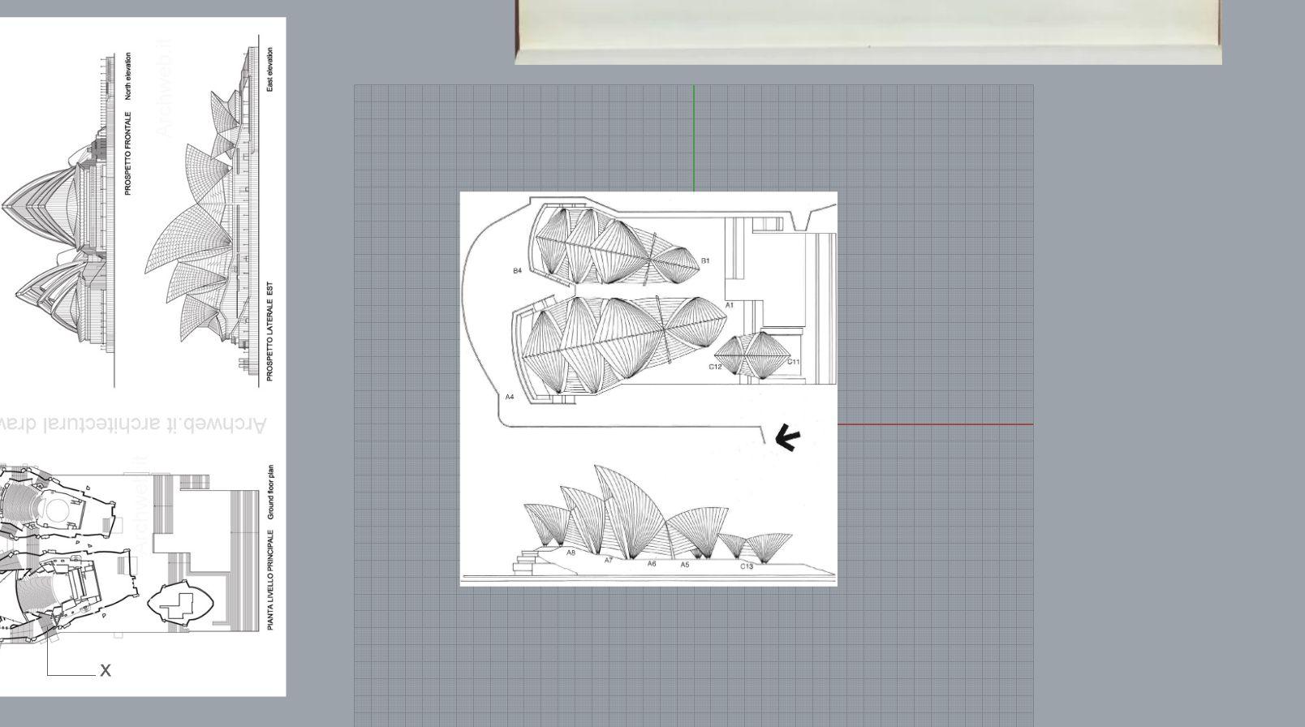Click the "A8" label under the elevation
The width and height of the screenshot is (1305, 727).
(x=571, y=553)
